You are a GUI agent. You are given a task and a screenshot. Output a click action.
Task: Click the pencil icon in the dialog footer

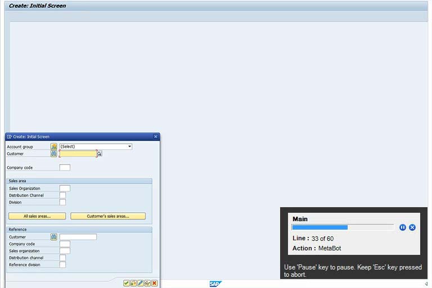(141, 284)
